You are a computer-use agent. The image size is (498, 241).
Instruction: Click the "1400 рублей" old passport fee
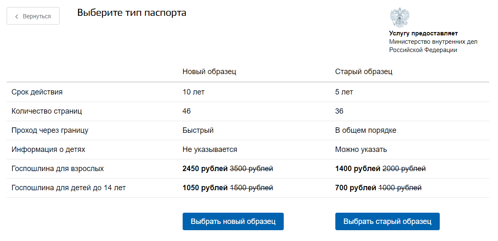point(358,169)
